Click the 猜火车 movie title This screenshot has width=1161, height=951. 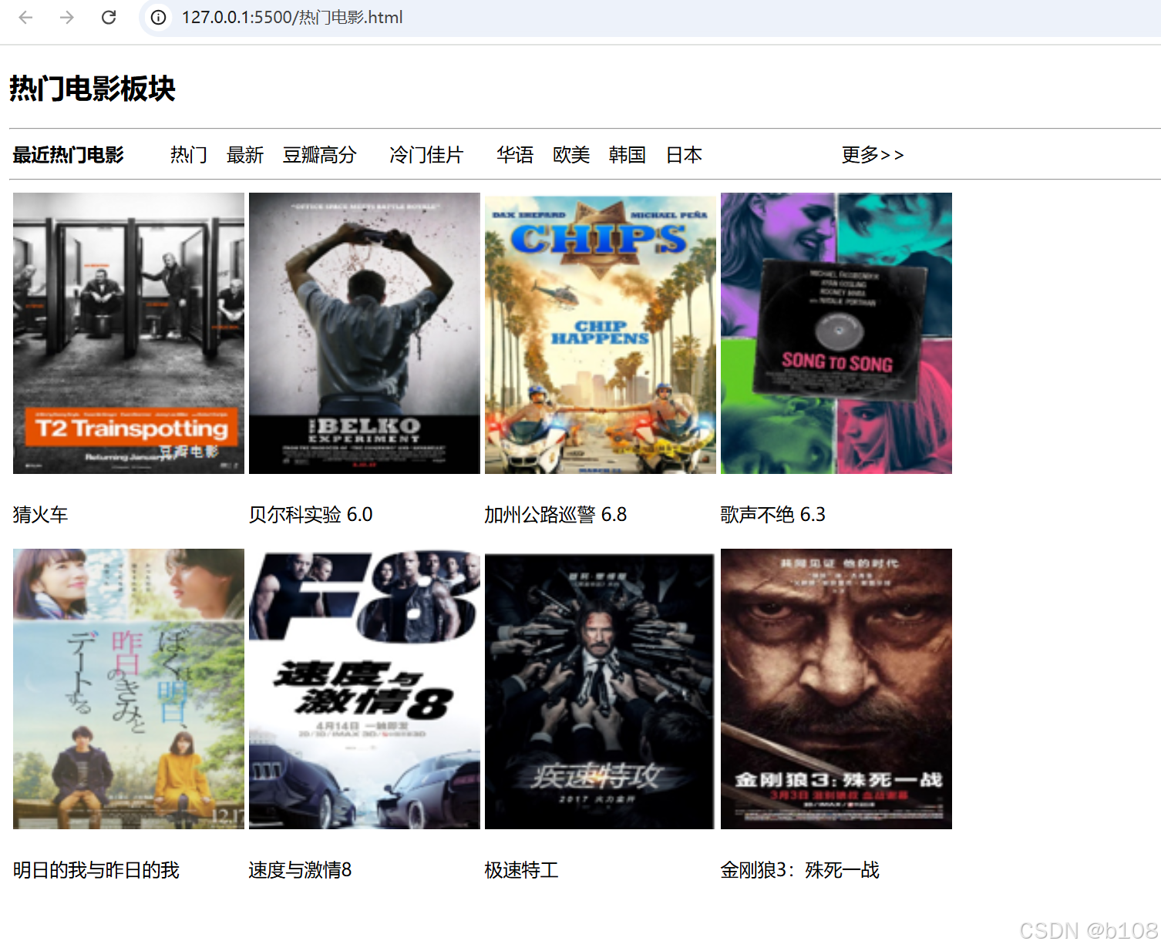[x=41, y=514]
